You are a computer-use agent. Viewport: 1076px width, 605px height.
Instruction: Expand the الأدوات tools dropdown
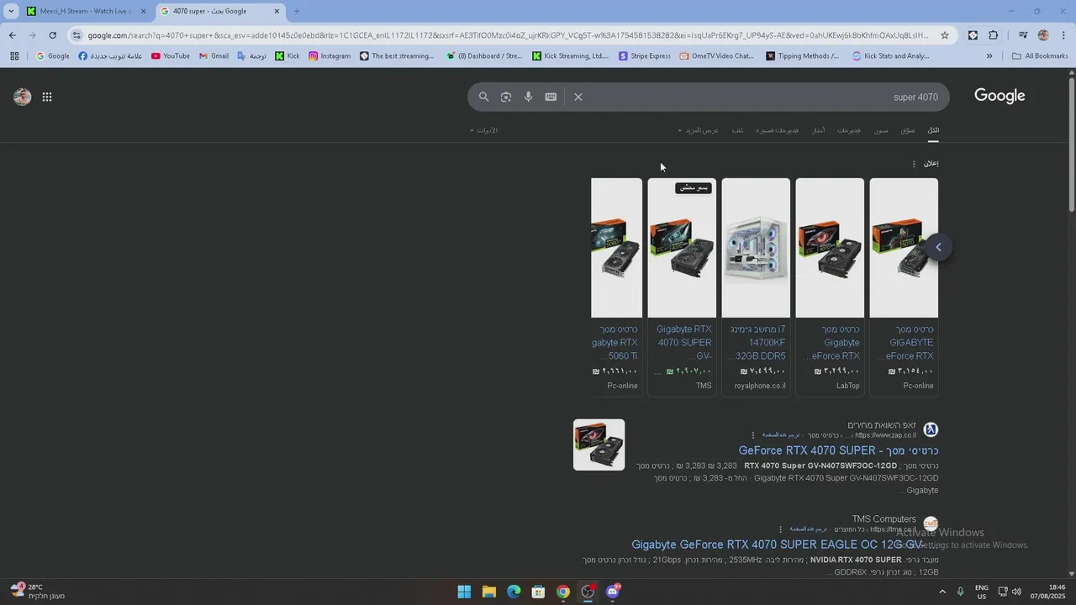point(483,130)
